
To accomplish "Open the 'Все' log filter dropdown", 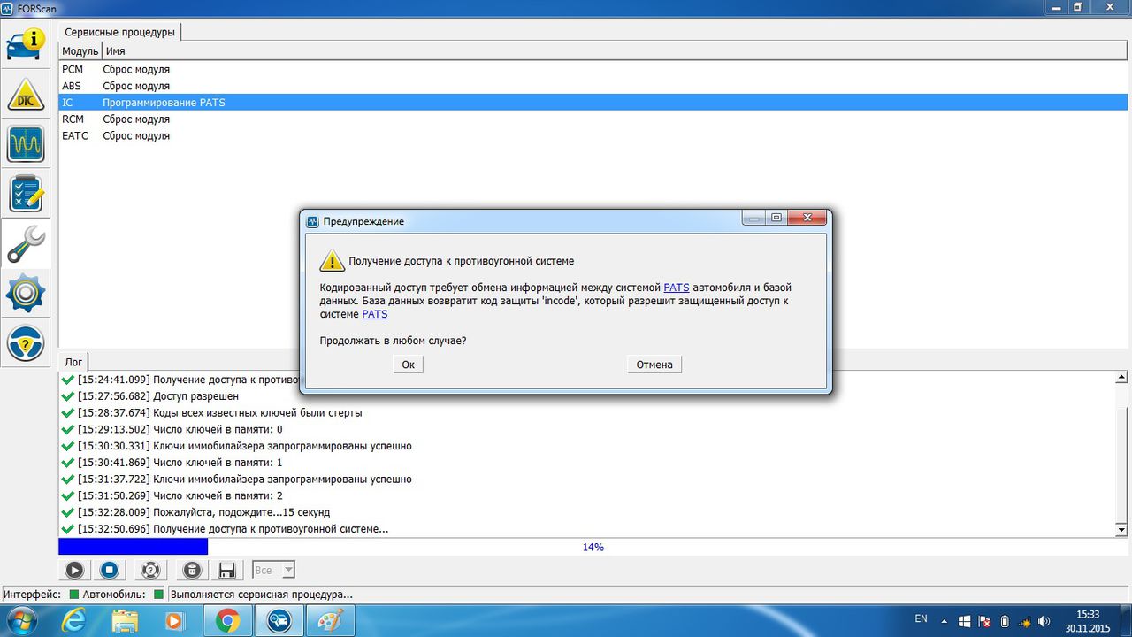I will [x=273, y=570].
